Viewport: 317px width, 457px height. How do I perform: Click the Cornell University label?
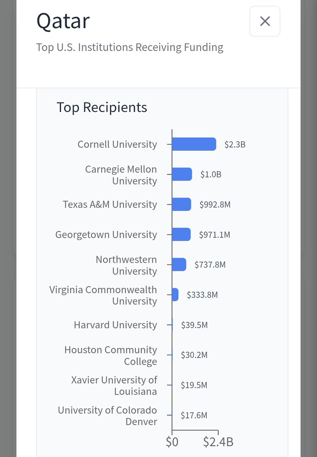(x=117, y=144)
